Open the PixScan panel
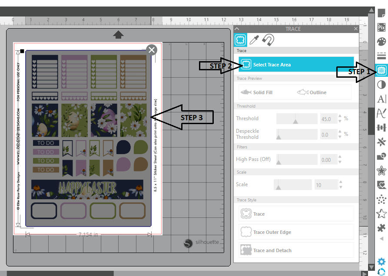Screen dimensions: 388x276 coord(381,27)
